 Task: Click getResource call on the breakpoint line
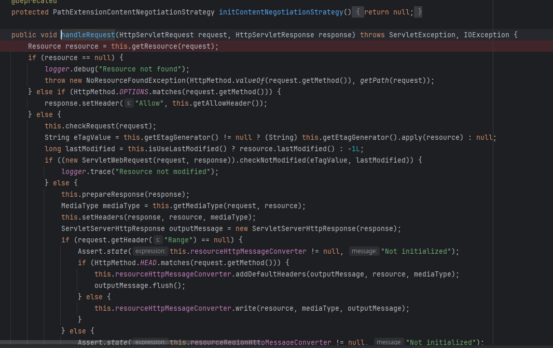pos(155,47)
